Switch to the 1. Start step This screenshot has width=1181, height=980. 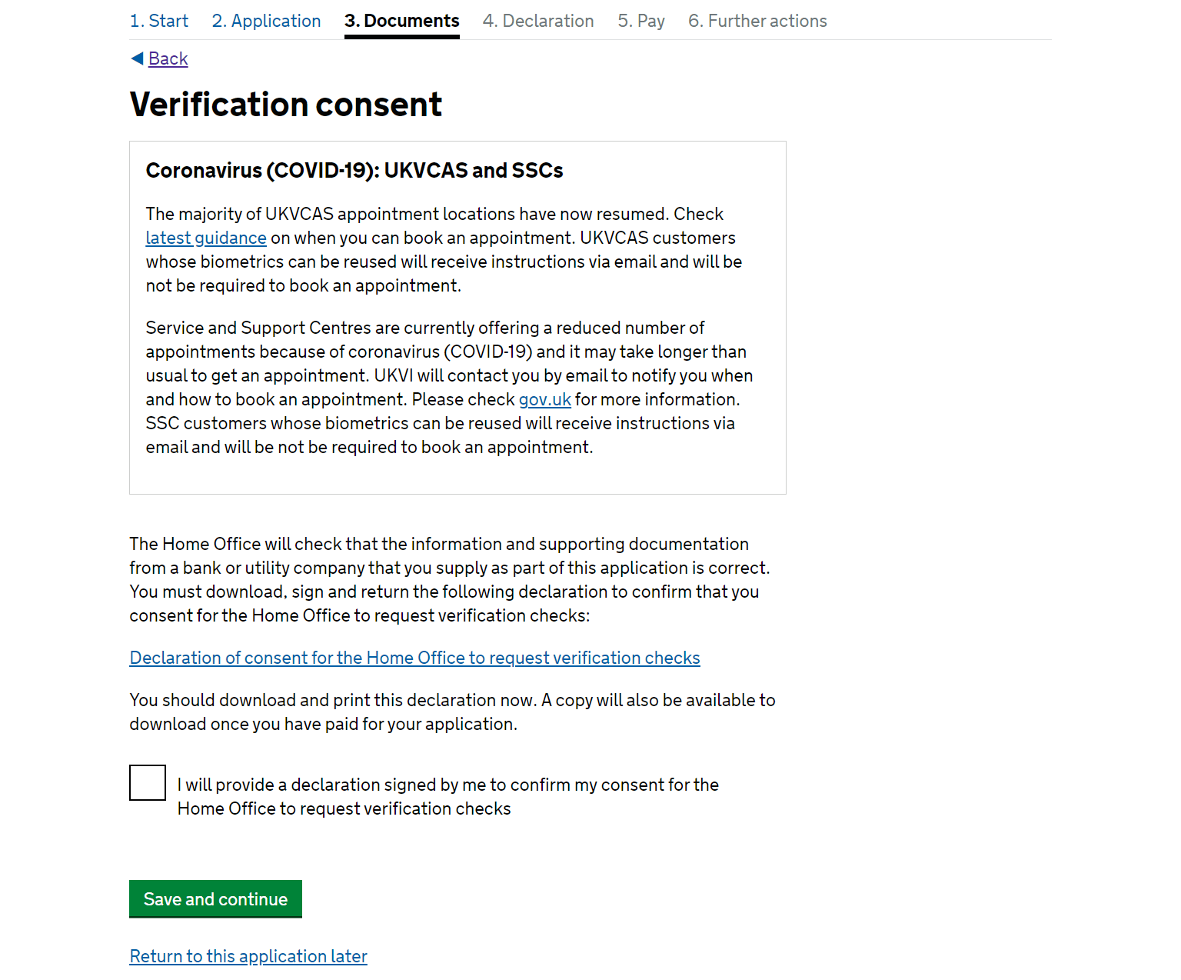pyautogui.click(x=158, y=21)
